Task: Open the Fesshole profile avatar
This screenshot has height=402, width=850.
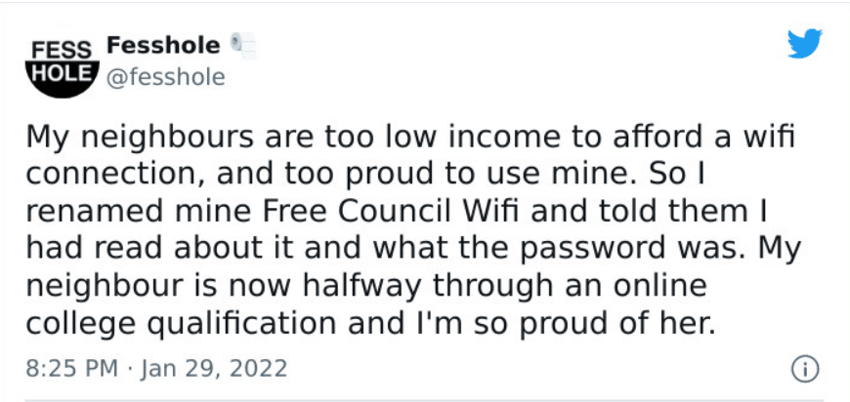Action: pyautogui.click(x=63, y=66)
